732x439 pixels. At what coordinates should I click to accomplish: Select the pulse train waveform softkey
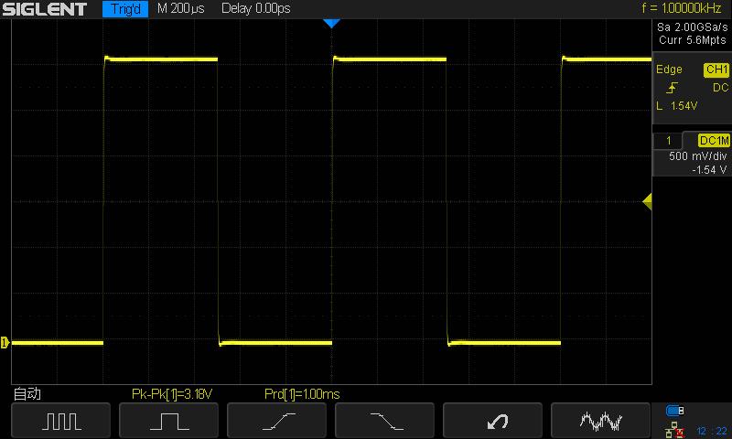coord(60,421)
